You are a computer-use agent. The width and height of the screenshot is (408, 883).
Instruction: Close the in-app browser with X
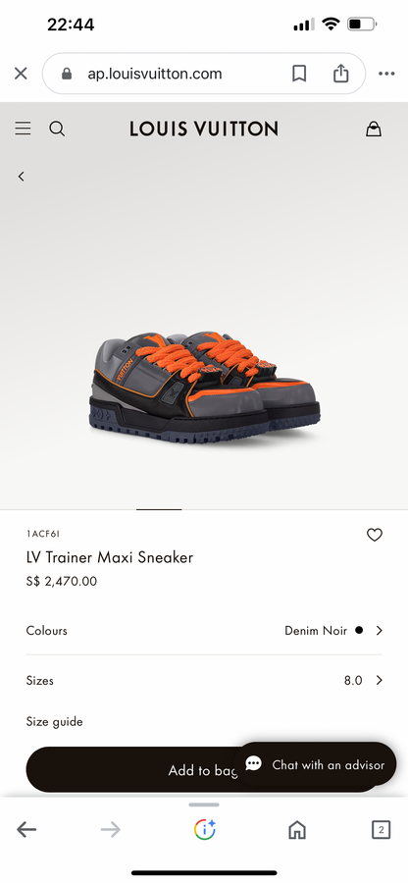[21, 74]
